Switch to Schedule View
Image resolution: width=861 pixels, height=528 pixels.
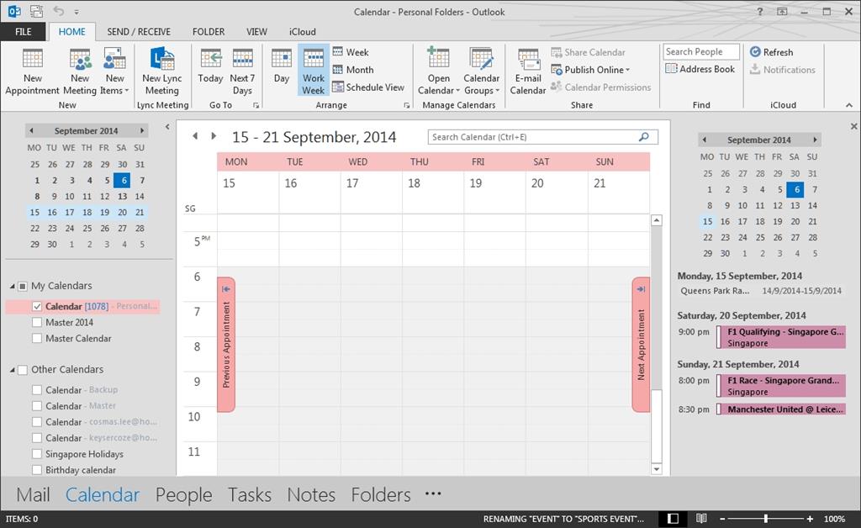tap(368, 87)
